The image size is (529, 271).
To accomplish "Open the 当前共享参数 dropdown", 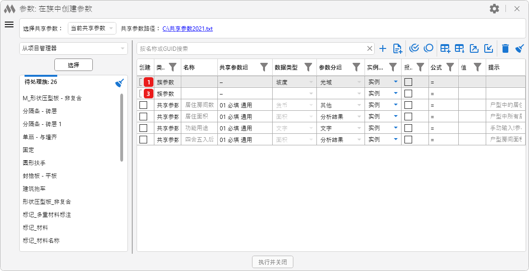I will click(x=92, y=28).
